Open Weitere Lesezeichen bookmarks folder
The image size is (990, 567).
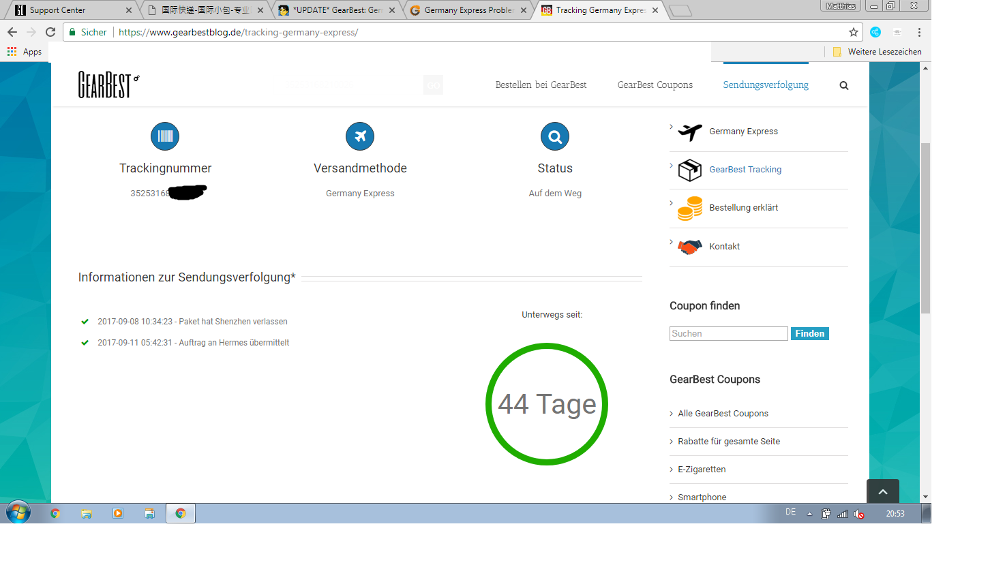pyautogui.click(x=877, y=52)
